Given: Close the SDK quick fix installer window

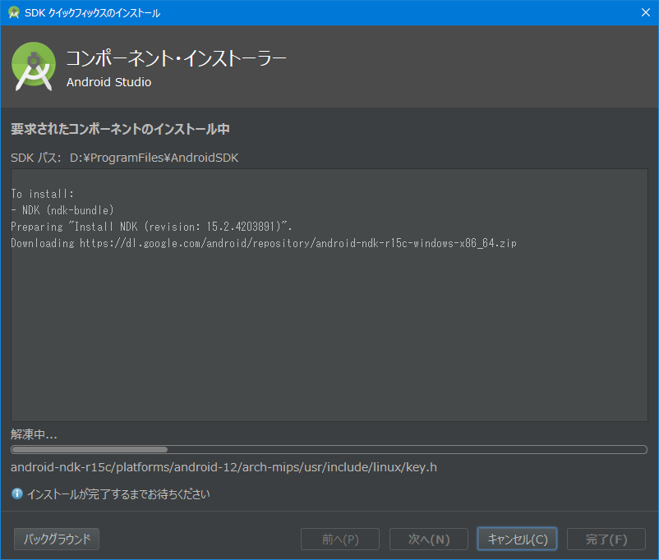Looking at the screenshot, I should pyautogui.click(x=646, y=12).
